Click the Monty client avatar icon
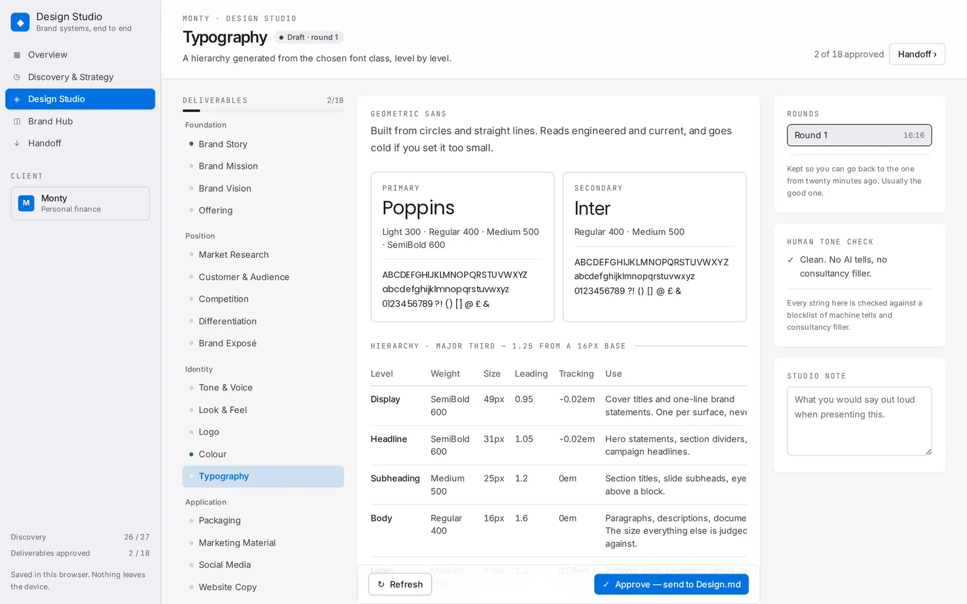The image size is (967, 604). (x=26, y=203)
